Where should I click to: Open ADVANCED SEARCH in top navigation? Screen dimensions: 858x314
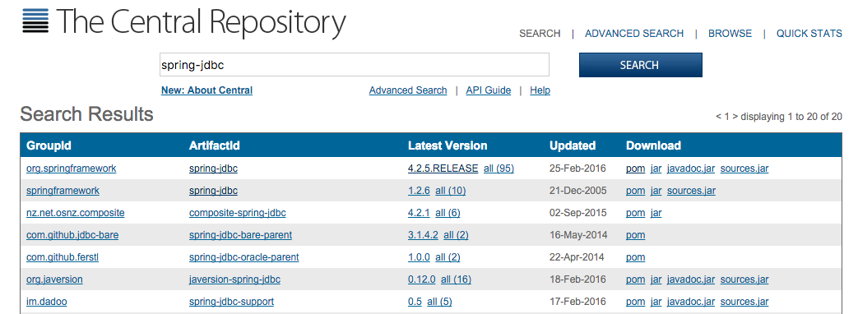(x=634, y=34)
